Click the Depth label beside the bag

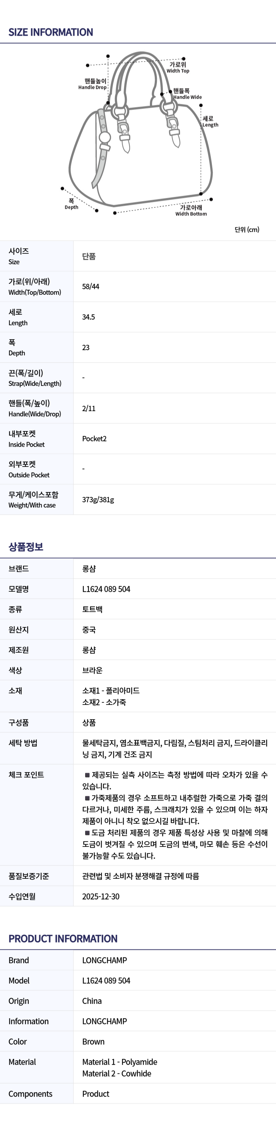point(71,204)
